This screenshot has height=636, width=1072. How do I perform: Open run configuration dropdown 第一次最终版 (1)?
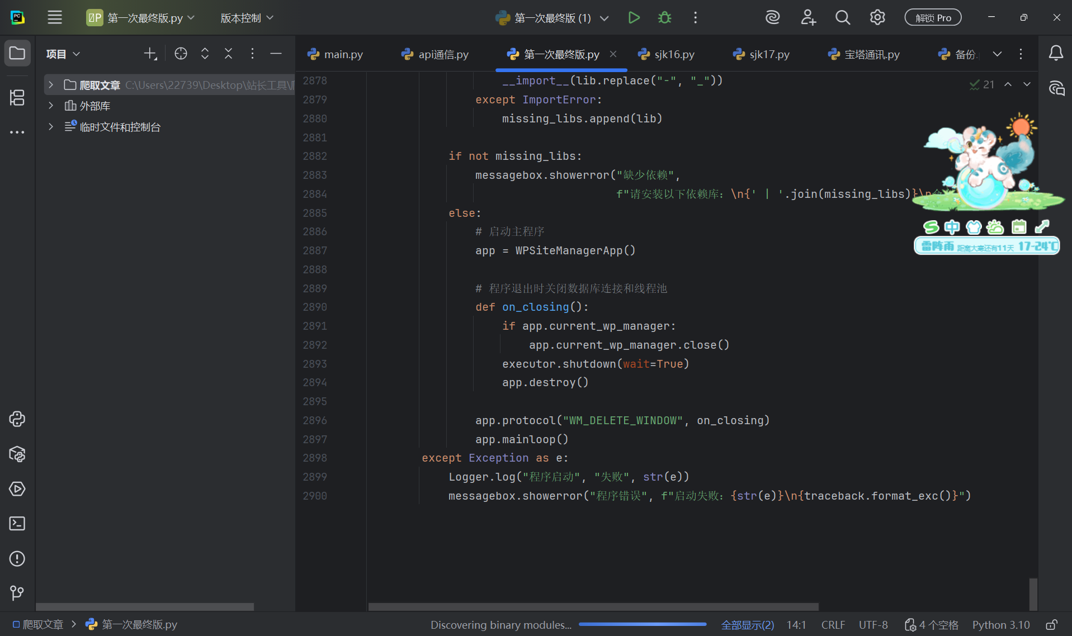pyautogui.click(x=552, y=18)
